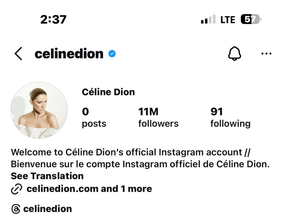
Task: Tap the Céline Dion display name
Action: pyautogui.click(x=108, y=92)
